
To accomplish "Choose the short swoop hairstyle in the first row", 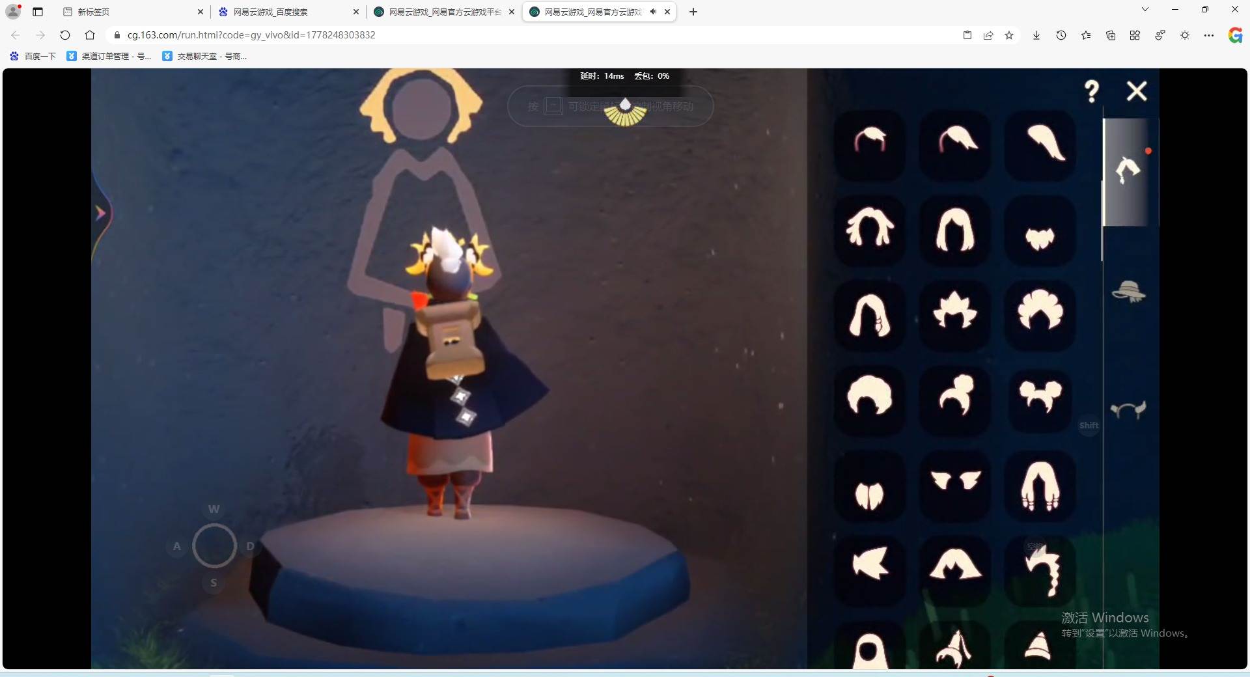I will 870,145.
